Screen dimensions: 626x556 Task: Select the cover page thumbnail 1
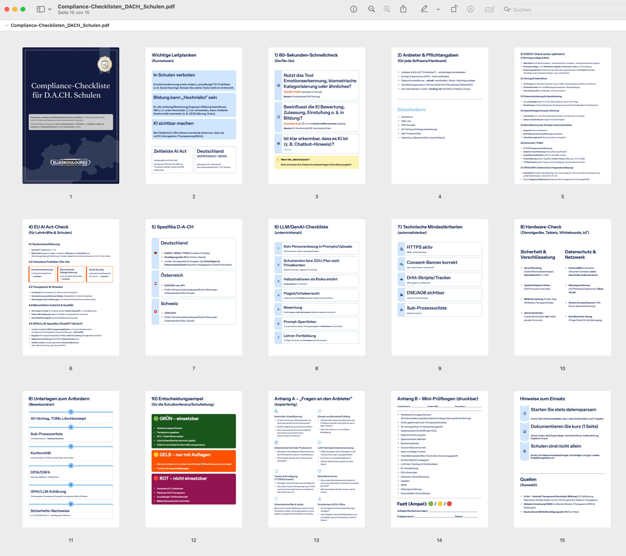coord(71,115)
